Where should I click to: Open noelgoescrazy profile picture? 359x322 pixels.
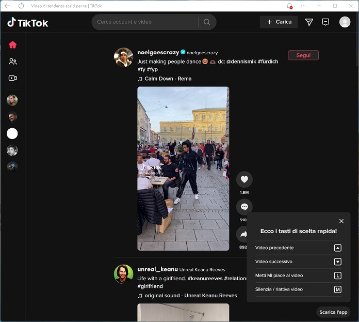click(123, 57)
